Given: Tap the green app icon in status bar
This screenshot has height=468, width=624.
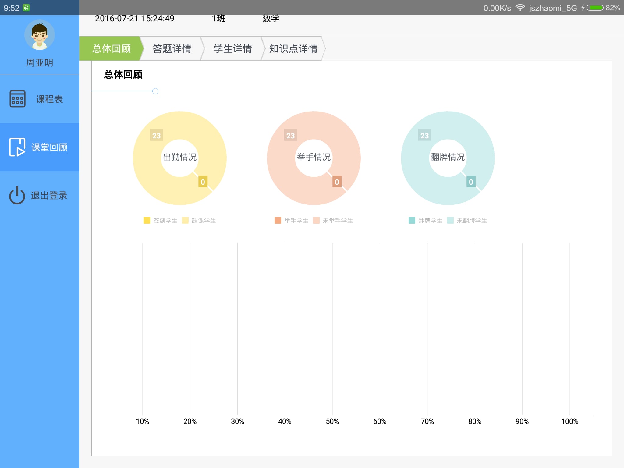Looking at the screenshot, I should click(x=27, y=8).
